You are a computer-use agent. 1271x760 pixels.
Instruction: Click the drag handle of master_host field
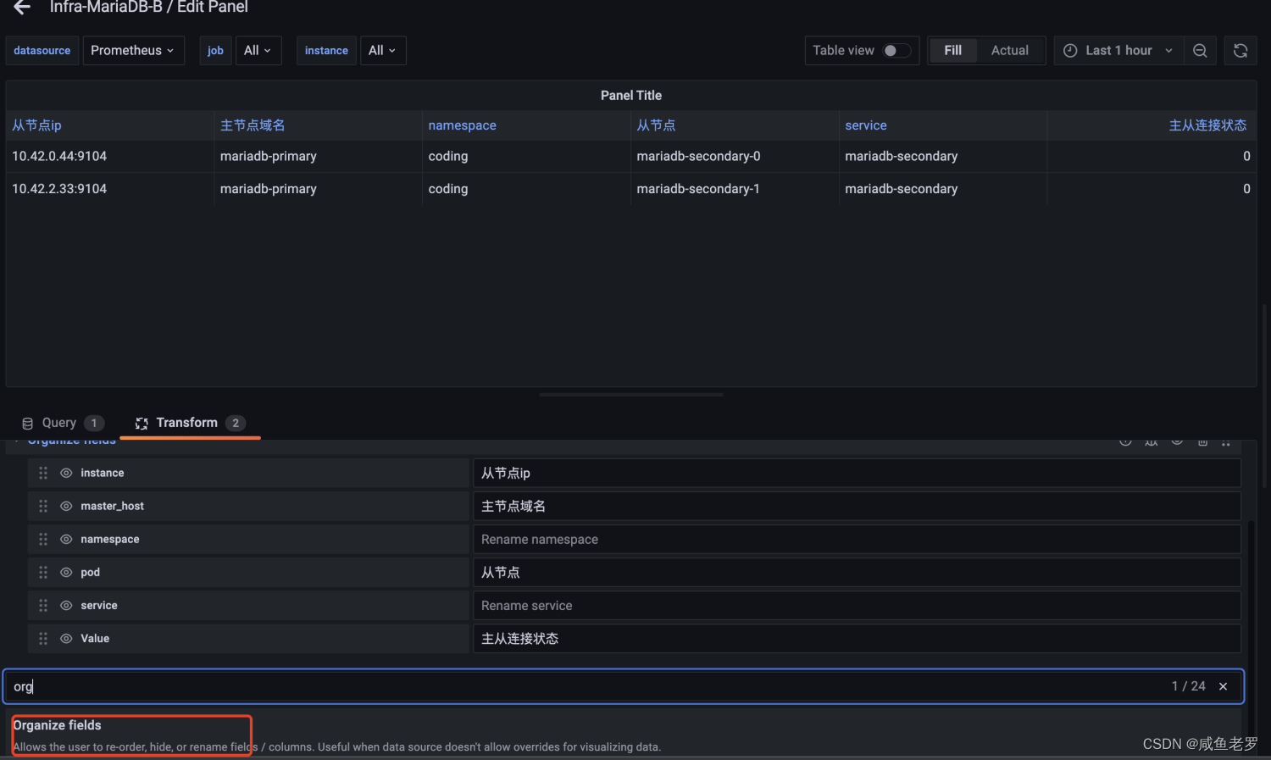click(x=43, y=506)
